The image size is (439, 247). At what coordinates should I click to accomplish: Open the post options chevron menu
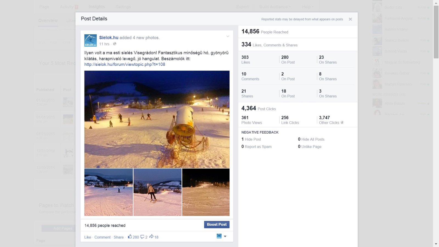point(228,37)
